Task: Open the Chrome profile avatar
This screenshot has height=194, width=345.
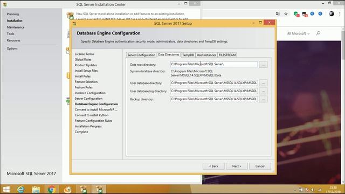Action: pos(332,14)
